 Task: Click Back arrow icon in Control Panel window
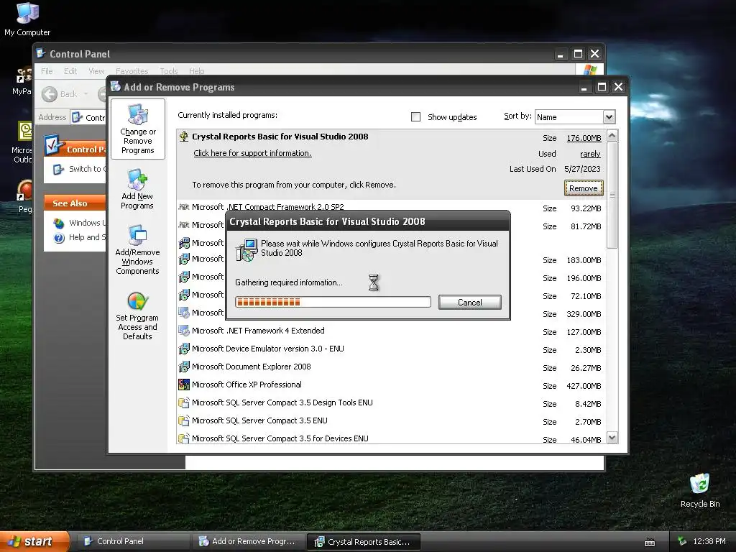(x=50, y=94)
